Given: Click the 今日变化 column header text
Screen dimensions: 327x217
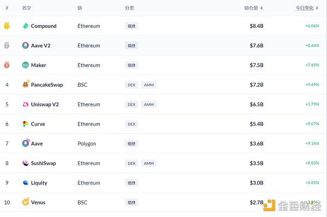Looking at the screenshot, I should pyautogui.click(x=305, y=8).
